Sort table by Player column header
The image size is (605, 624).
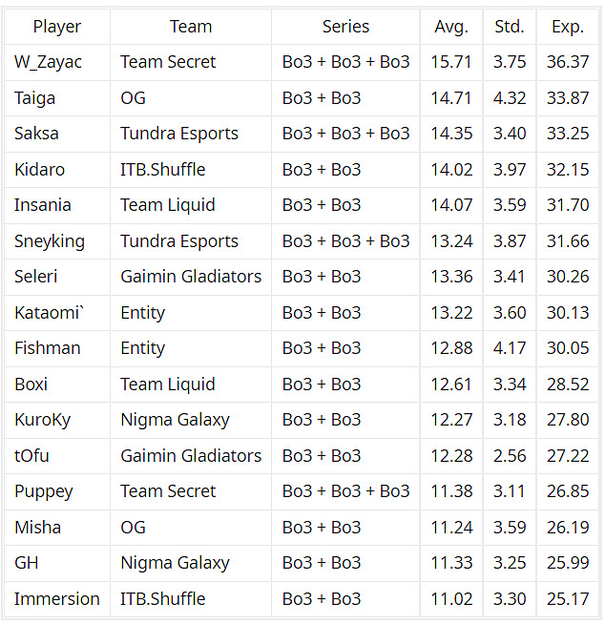pyautogui.click(x=57, y=27)
